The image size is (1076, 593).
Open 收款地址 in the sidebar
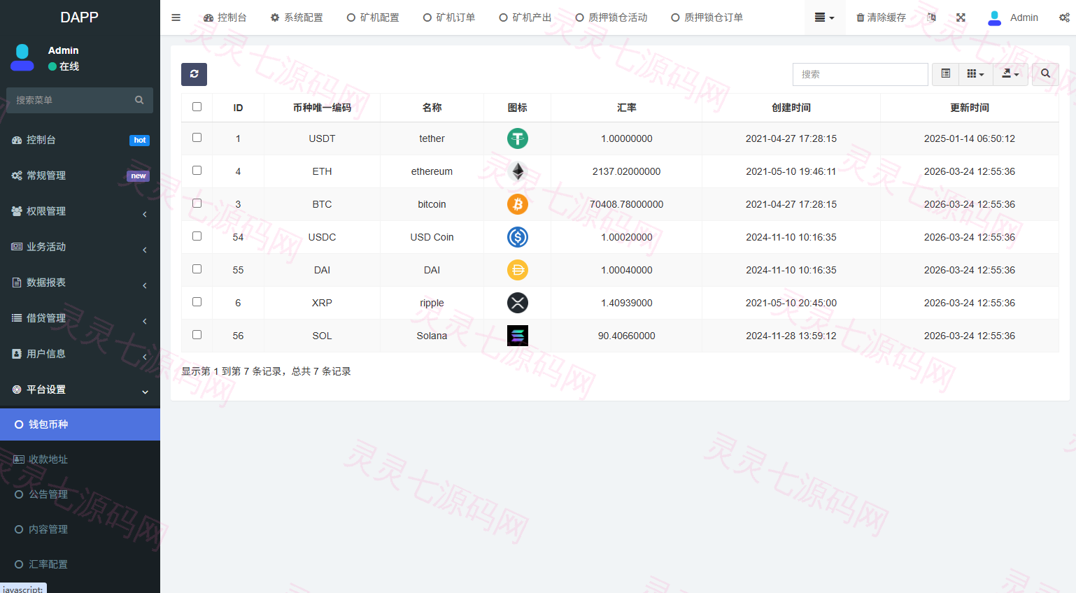80,459
